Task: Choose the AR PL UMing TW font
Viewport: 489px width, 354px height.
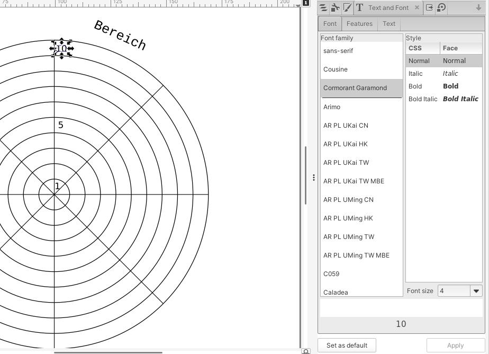Action: (361, 237)
